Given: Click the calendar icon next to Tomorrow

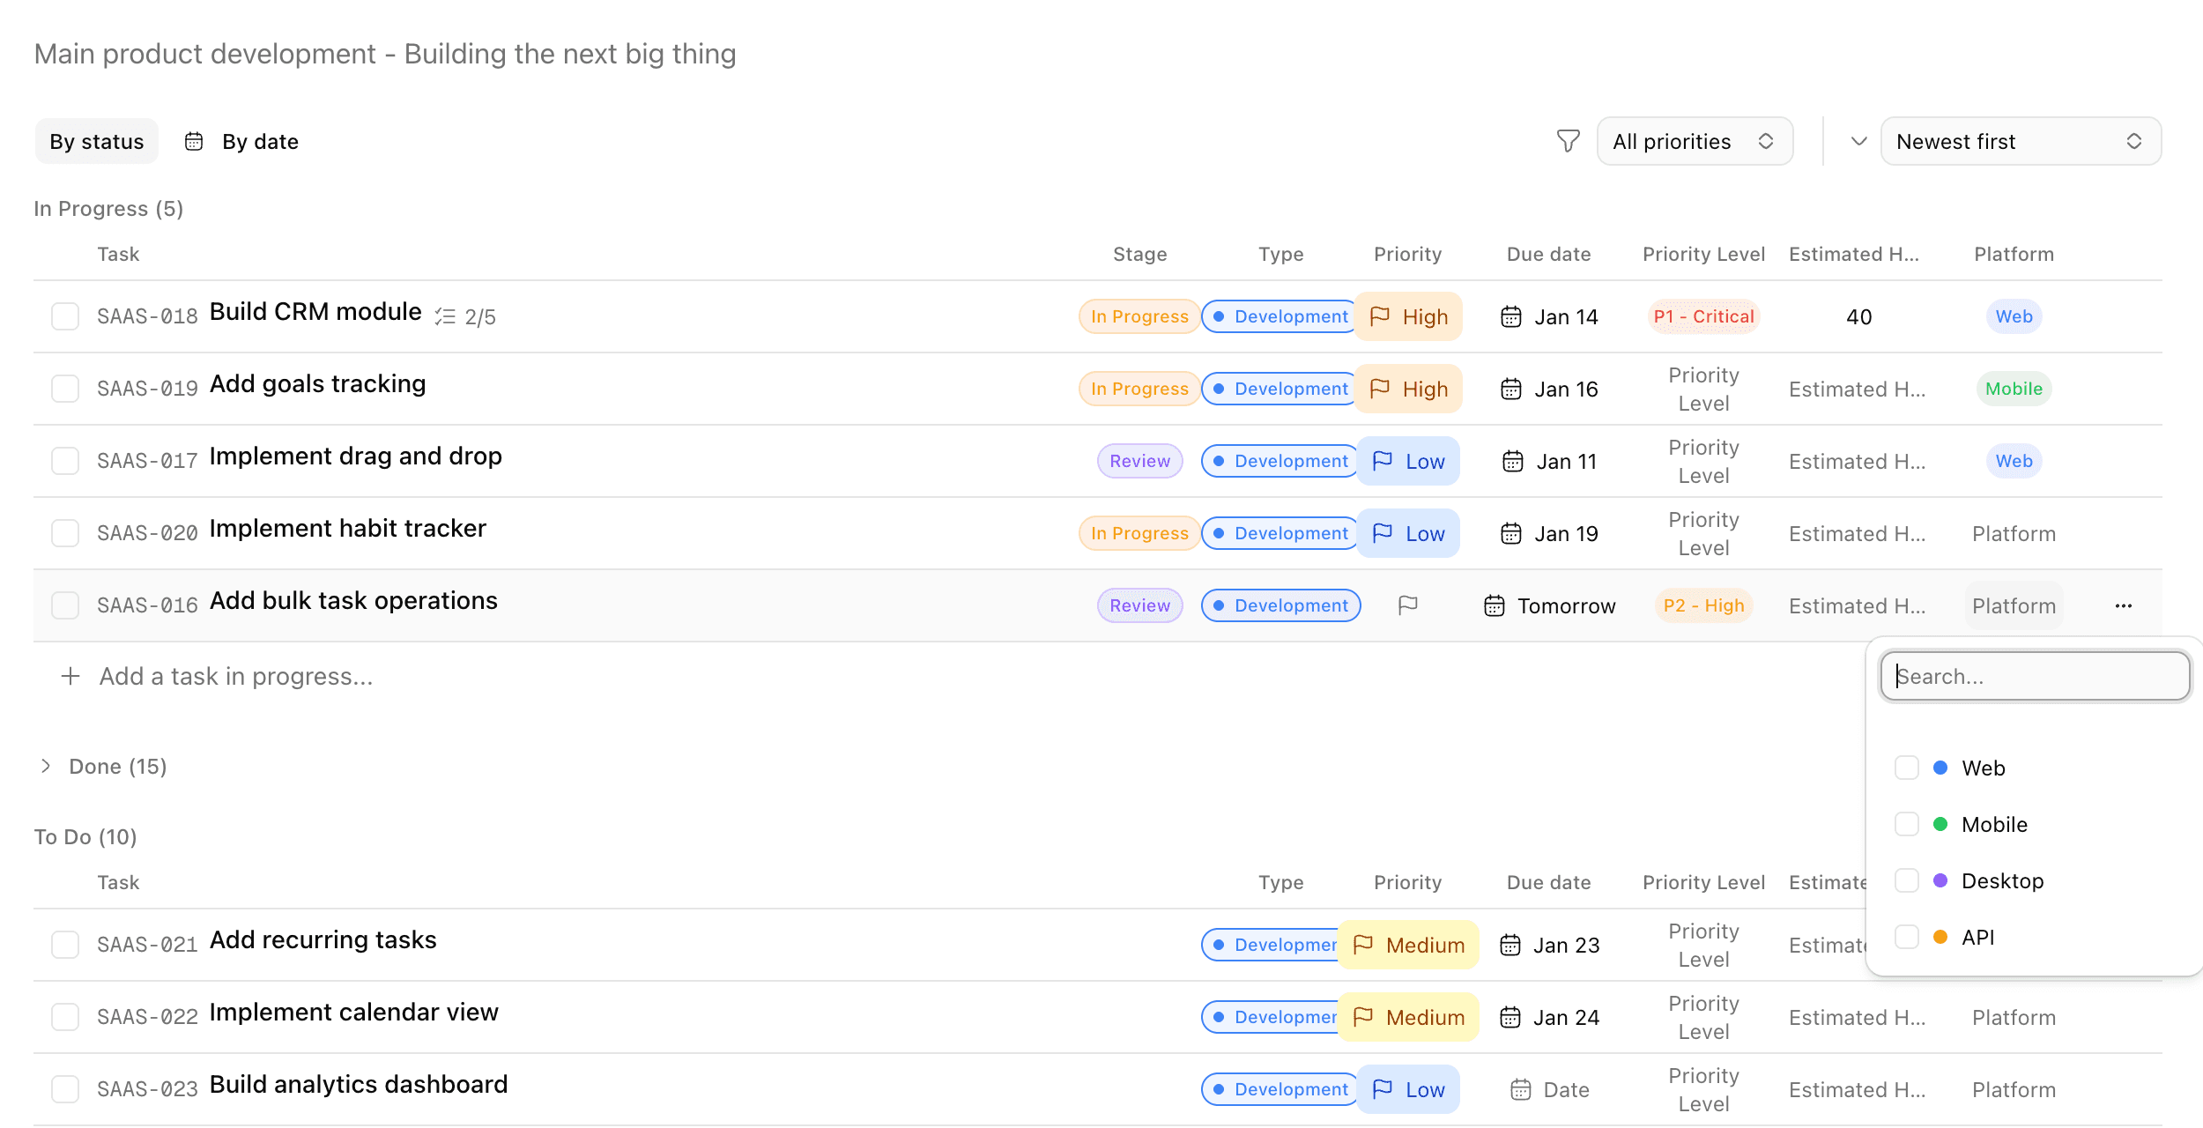Looking at the screenshot, I should [1494, 605].
